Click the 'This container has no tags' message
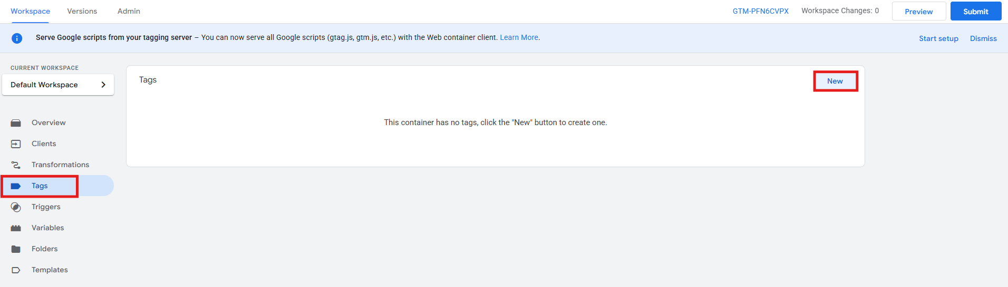Screen dimensions: 1008x287 pos(495,122)
